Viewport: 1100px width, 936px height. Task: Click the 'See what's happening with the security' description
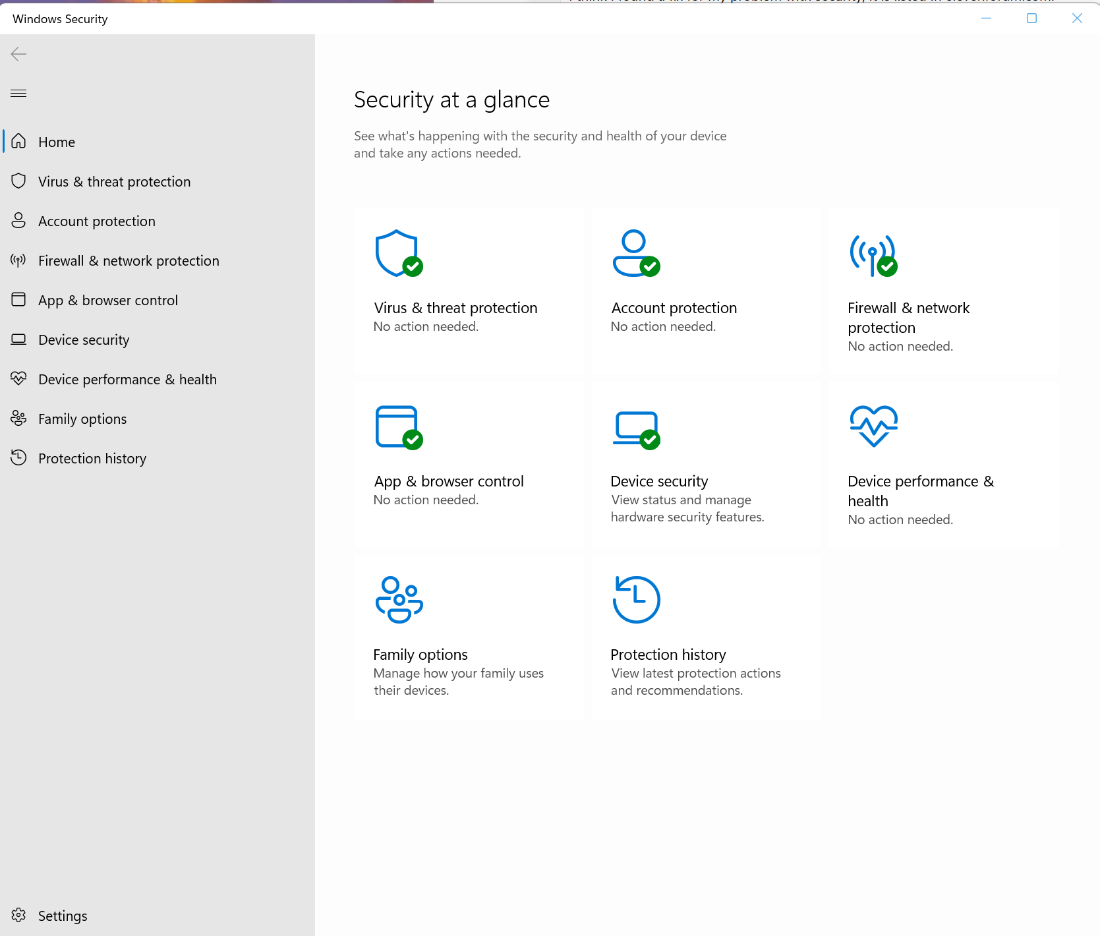pyautogui.click(x=540, y=144)
